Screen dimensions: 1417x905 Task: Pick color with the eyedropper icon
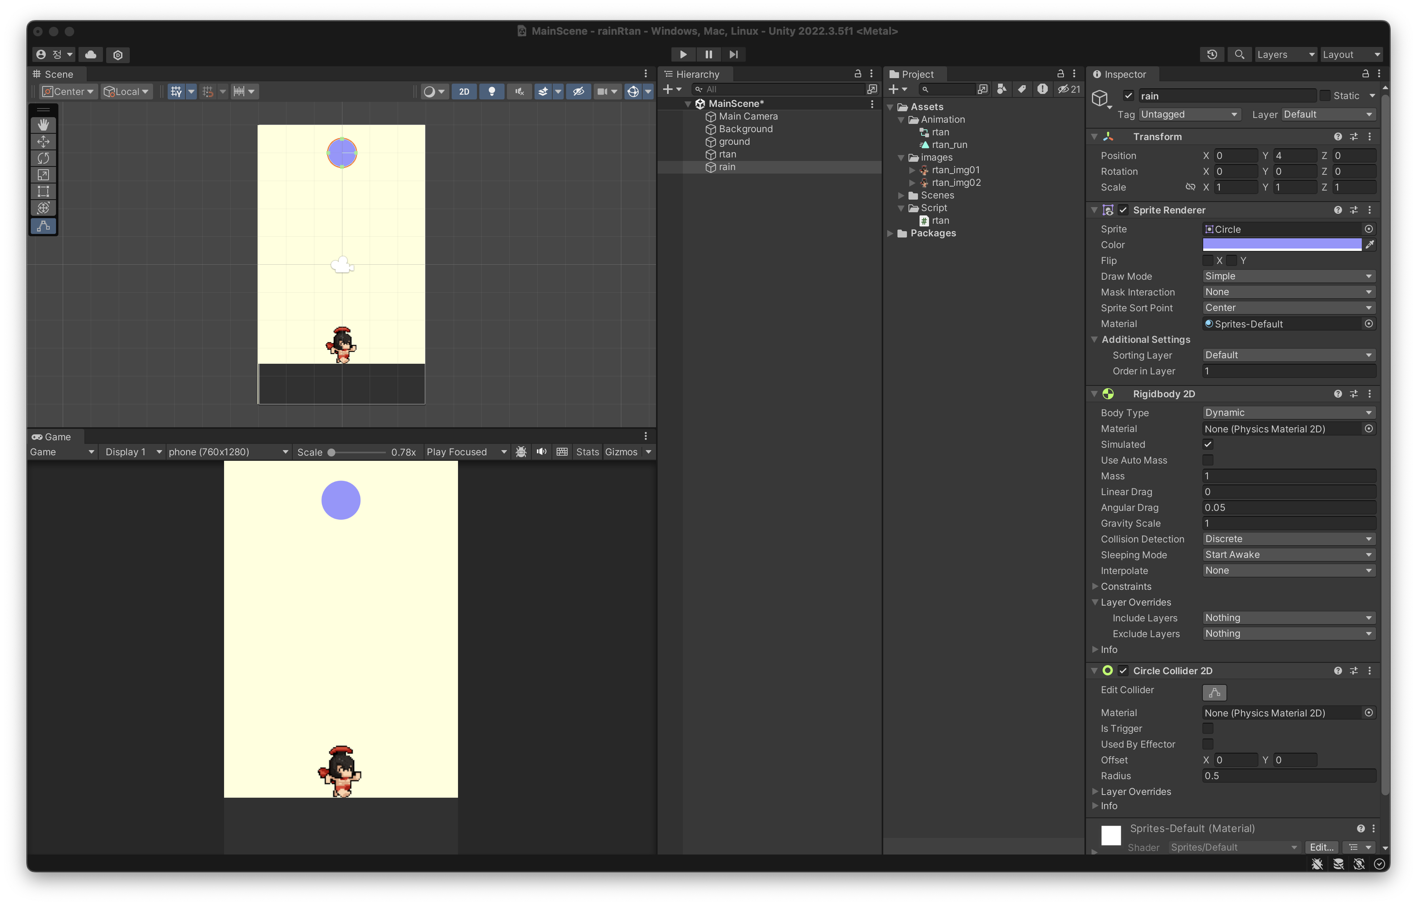pyautogui.click(x=1370, y=245)
